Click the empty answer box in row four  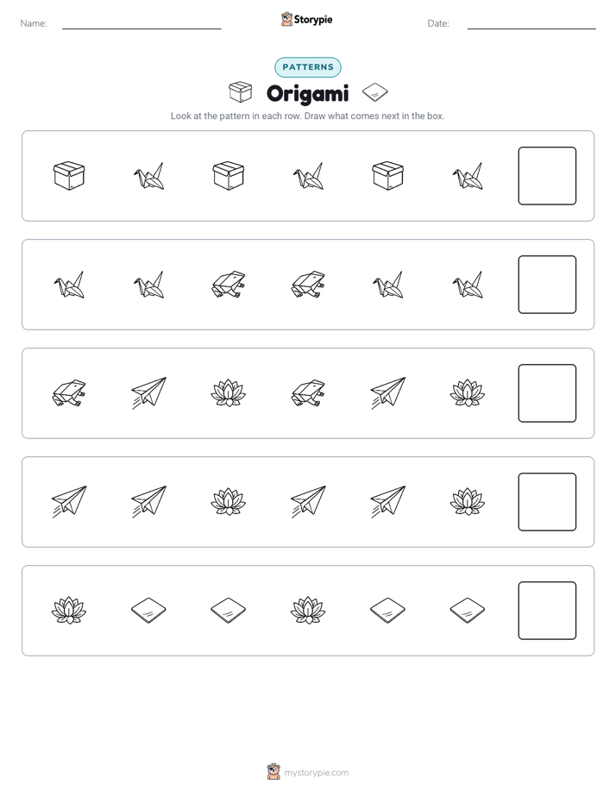[547, 502]
